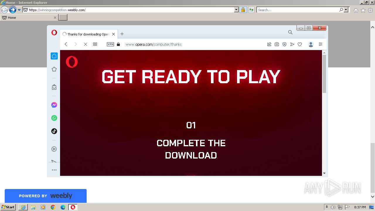Open sidebar setup three-dots menu
Image resolution: width=375 pixels, height=211 pixels.
click(54, 170)
